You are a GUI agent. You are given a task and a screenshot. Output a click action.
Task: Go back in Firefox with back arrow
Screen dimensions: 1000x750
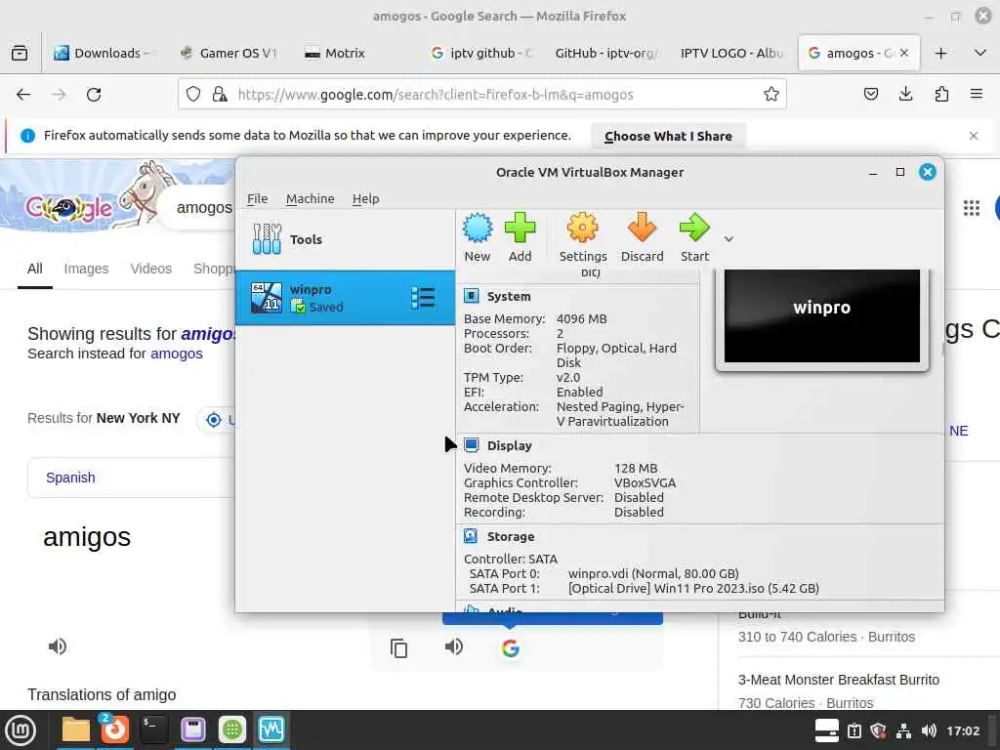click(23, 95)
